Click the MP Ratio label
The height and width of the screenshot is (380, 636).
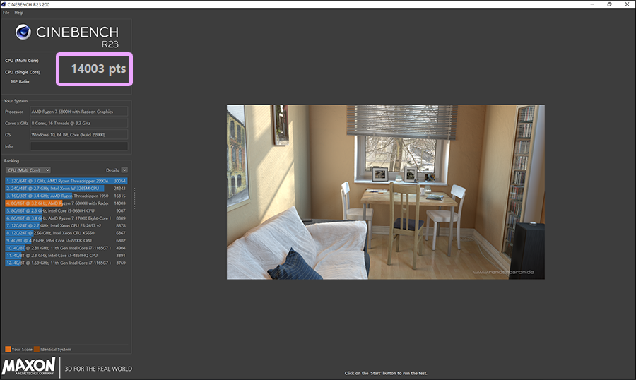pos(20,81)
